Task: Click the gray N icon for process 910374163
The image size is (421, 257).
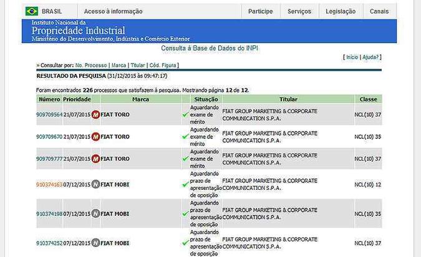Action: pos(95,184)
